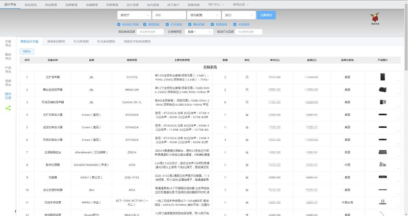Open the 主音箱类型 配置一 dropdown

[199, 32]
